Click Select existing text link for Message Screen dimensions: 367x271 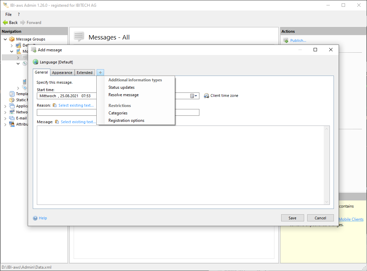pos(78,122)
